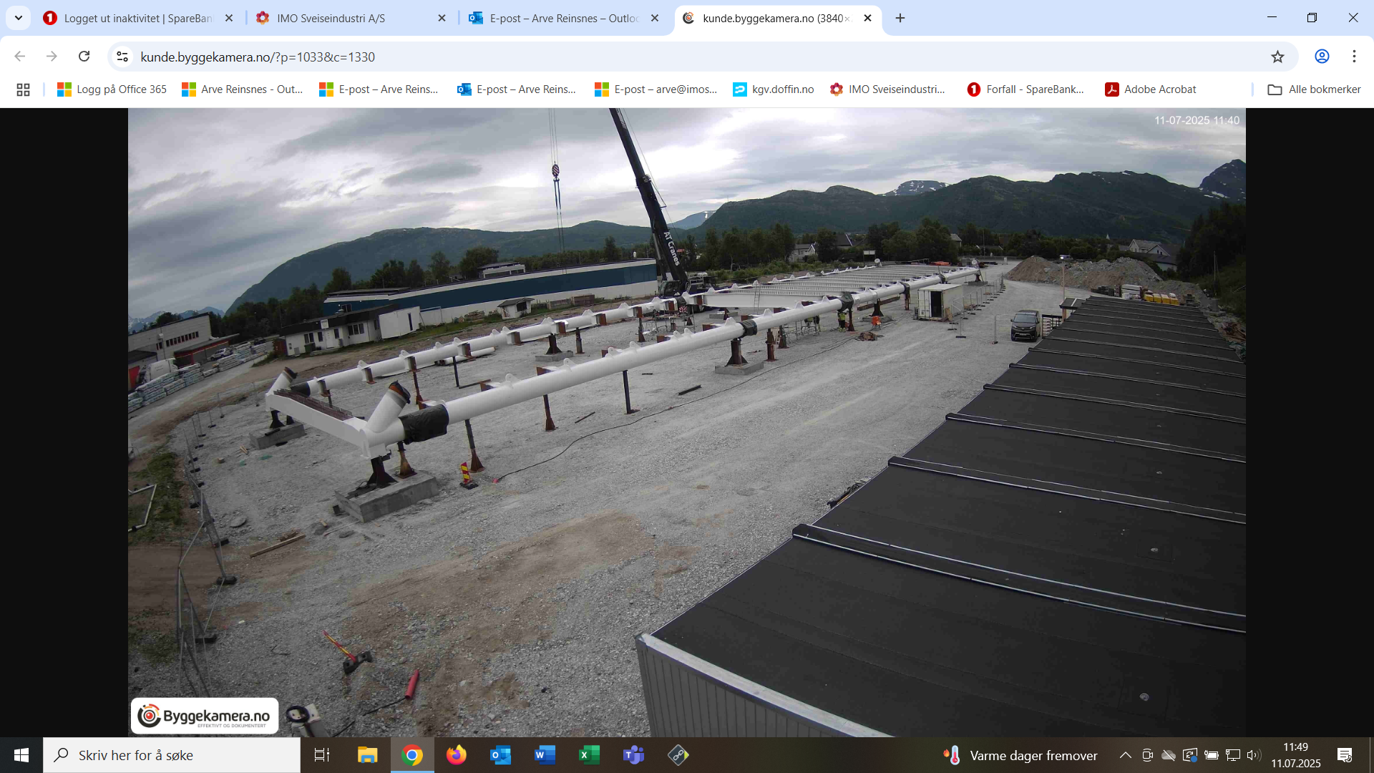Image resolution: width=1374 pixels, height=773 pixels.
Task: Launch Microsoft Teams from taskbar
Action: pos(633,755)
